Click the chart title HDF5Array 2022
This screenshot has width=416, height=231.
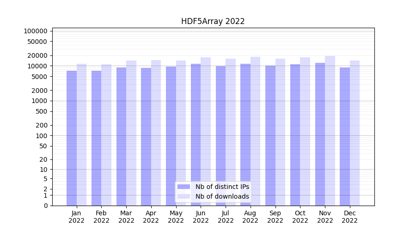click(213, 21)
